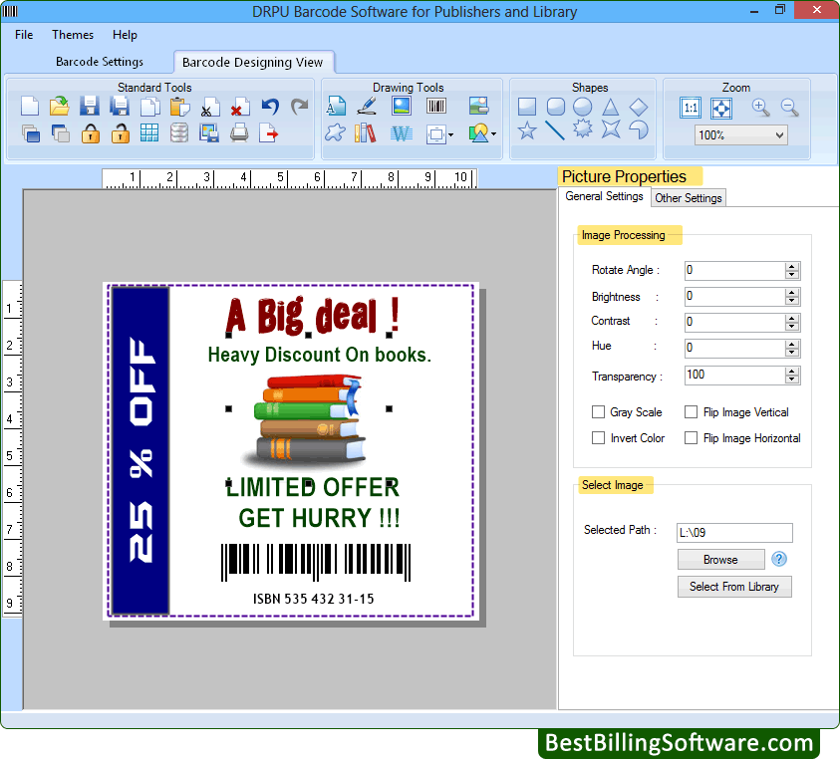Select the General Settings tab
Screen dimensions: 840x759
[x=604, y=196]
